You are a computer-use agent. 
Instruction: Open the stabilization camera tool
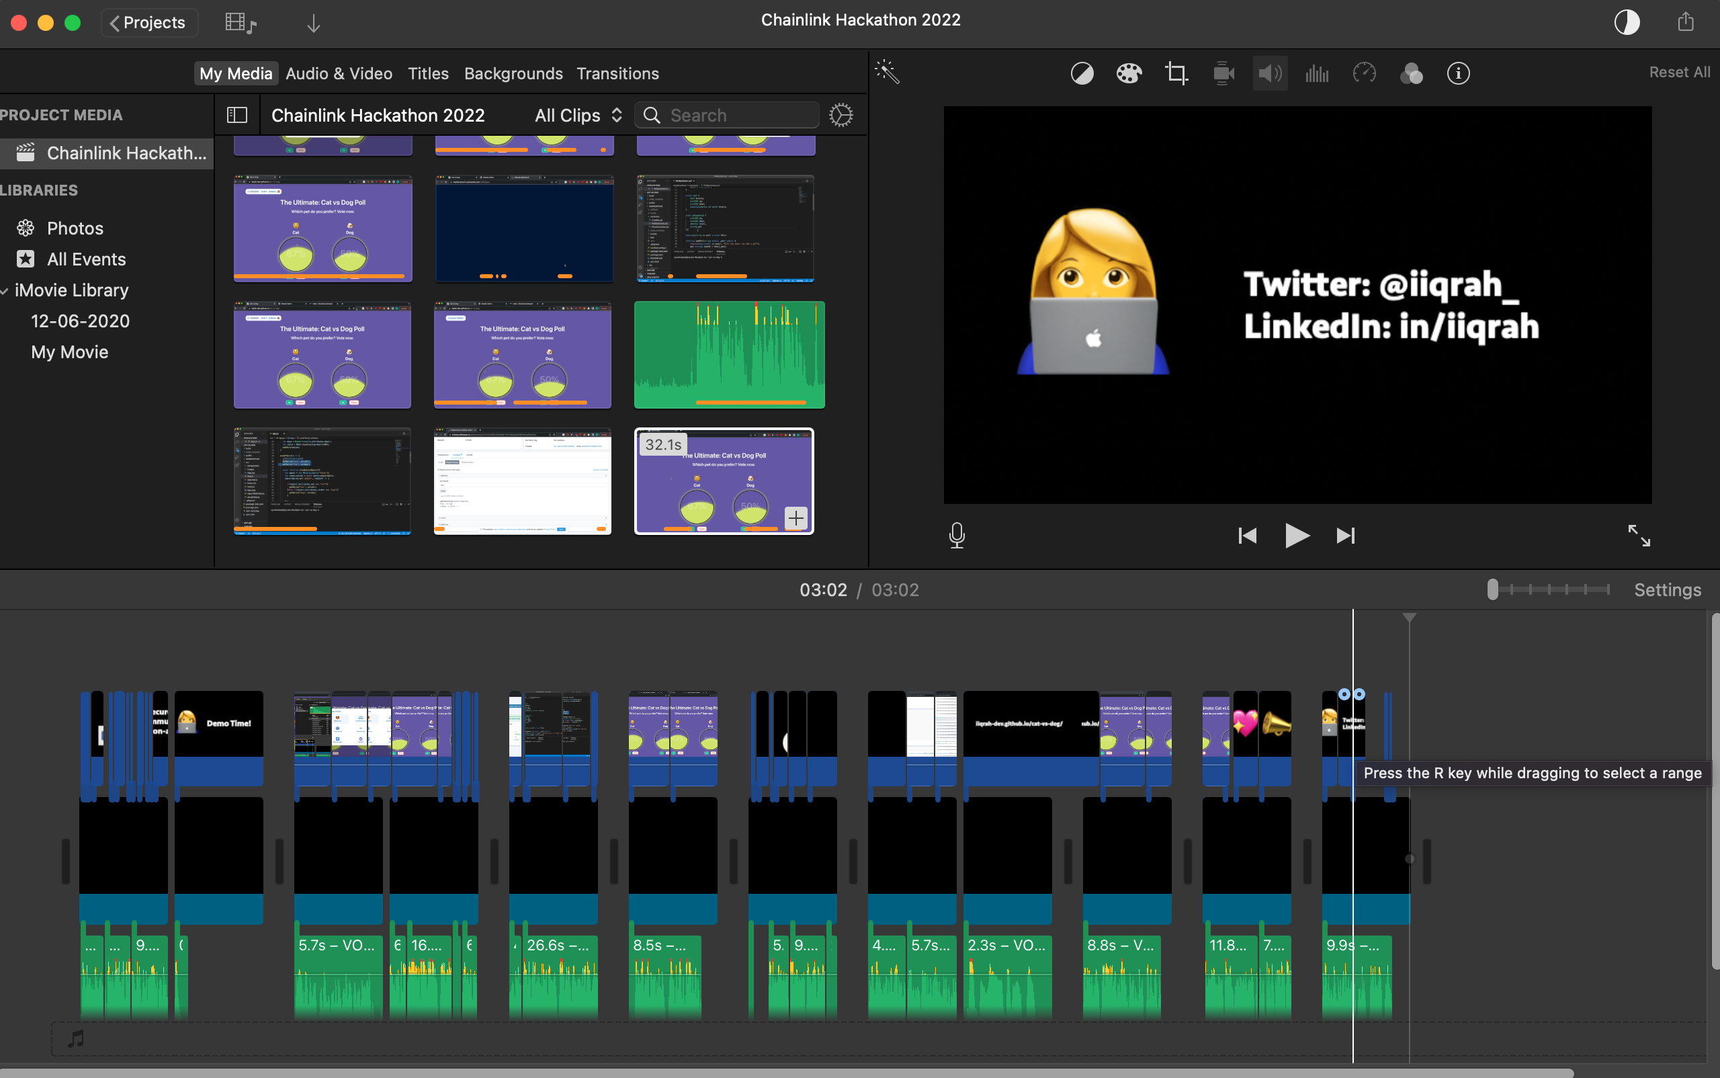(x=1223, y=73)
